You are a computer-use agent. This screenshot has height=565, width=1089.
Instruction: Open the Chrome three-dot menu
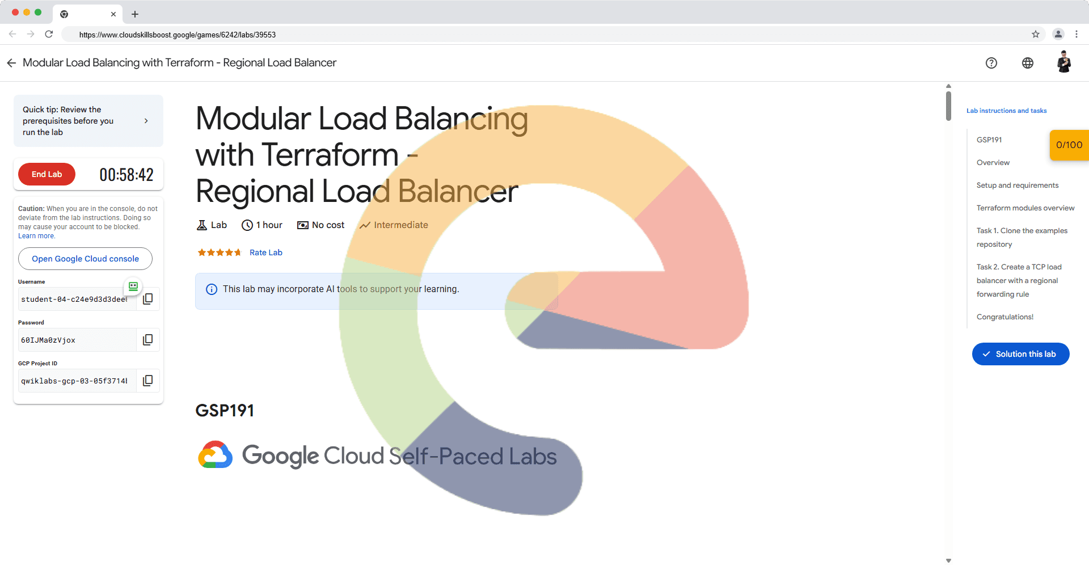point(1077,34)
